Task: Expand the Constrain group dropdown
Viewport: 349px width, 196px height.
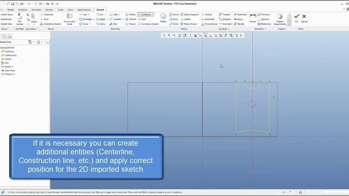Action: (x=224, y=29)
